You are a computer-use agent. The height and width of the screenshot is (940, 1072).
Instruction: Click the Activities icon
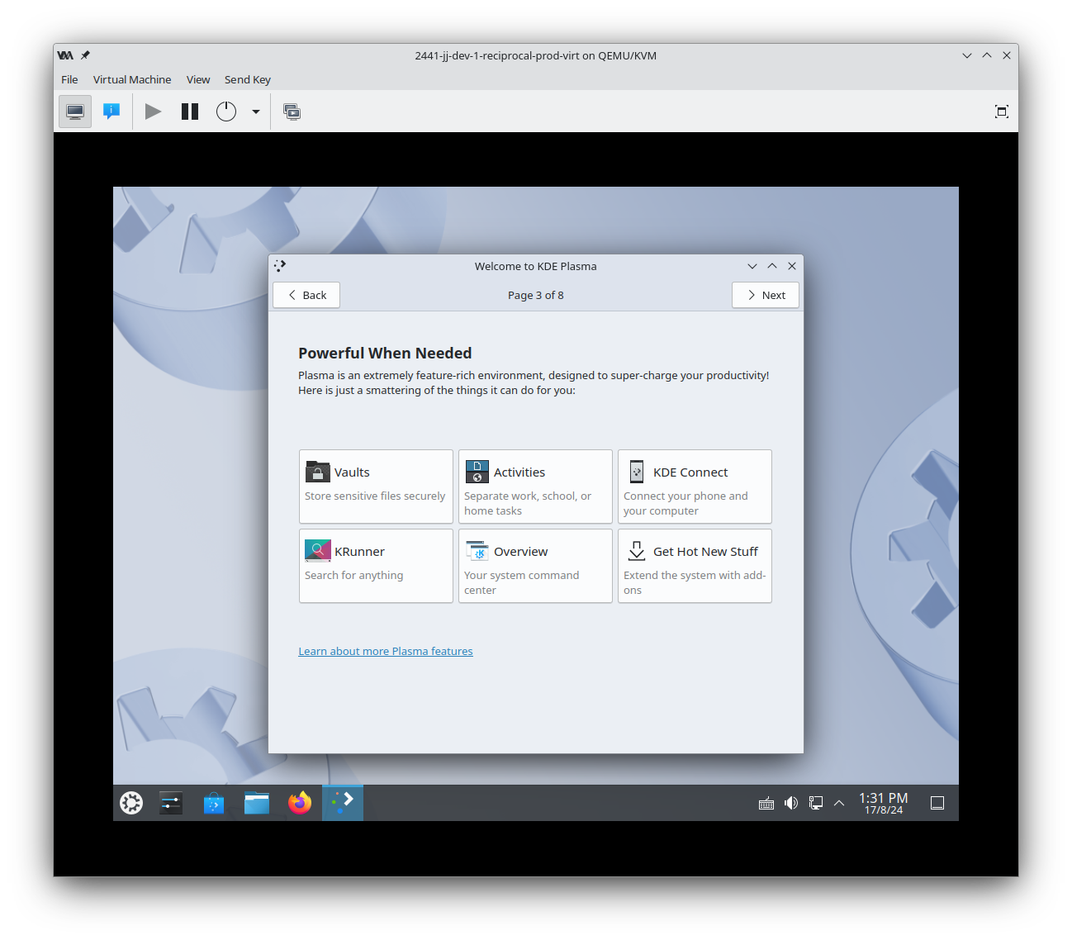477,472
